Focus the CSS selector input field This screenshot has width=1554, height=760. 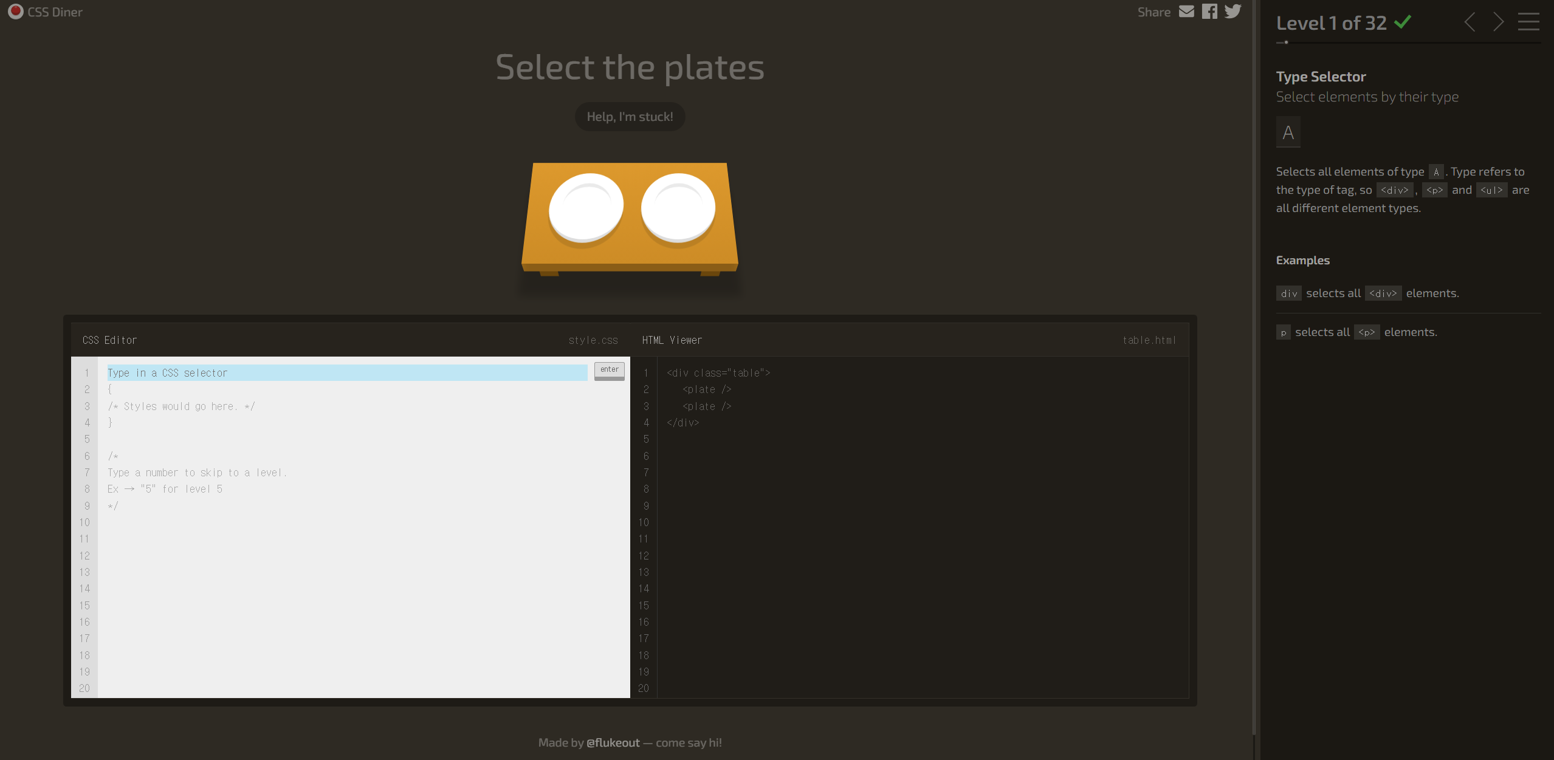347,372
